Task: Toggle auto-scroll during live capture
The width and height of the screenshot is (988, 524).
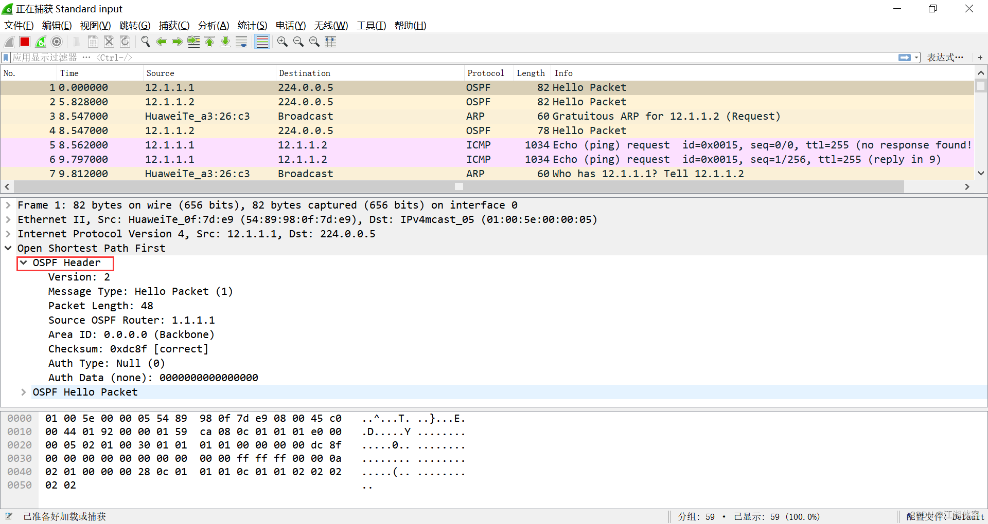Action: click(x=241, y=42)
